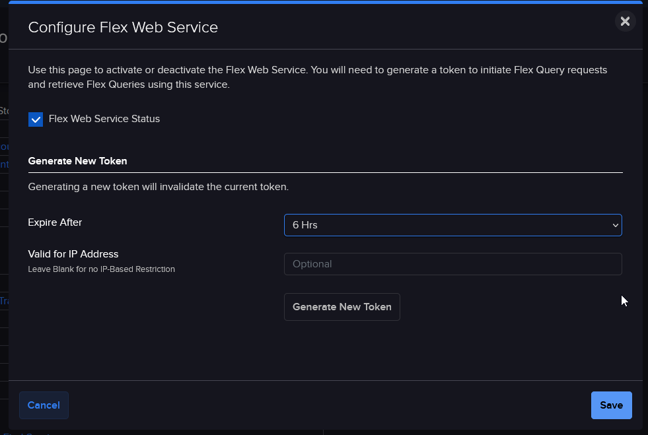Close the Configure Flex Web Service dialog
This screenshot has height=435, width=648.
coord(625,21)
